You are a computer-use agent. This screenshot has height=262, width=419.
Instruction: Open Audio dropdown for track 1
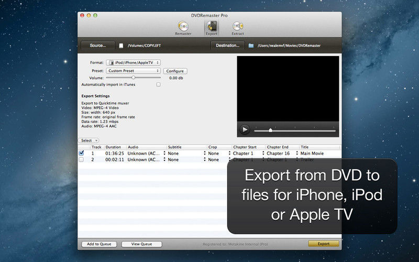coord(147,154)
